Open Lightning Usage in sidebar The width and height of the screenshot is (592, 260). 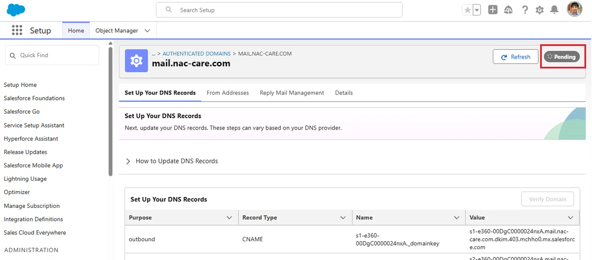tap(25, 179)
